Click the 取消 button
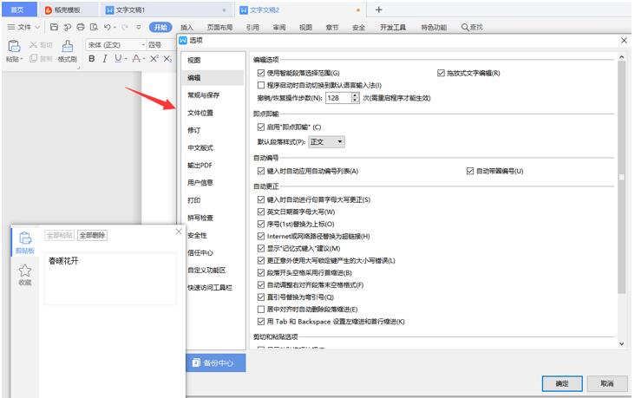This screenshot has height=398, width=635. pos(607,383)
